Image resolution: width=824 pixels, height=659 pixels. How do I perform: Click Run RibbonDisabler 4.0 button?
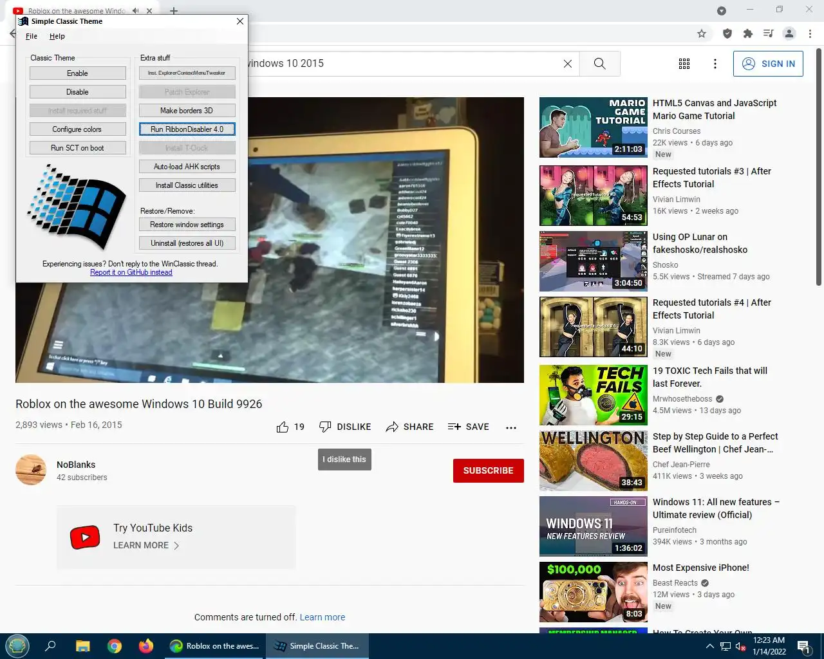pos(187,129)
